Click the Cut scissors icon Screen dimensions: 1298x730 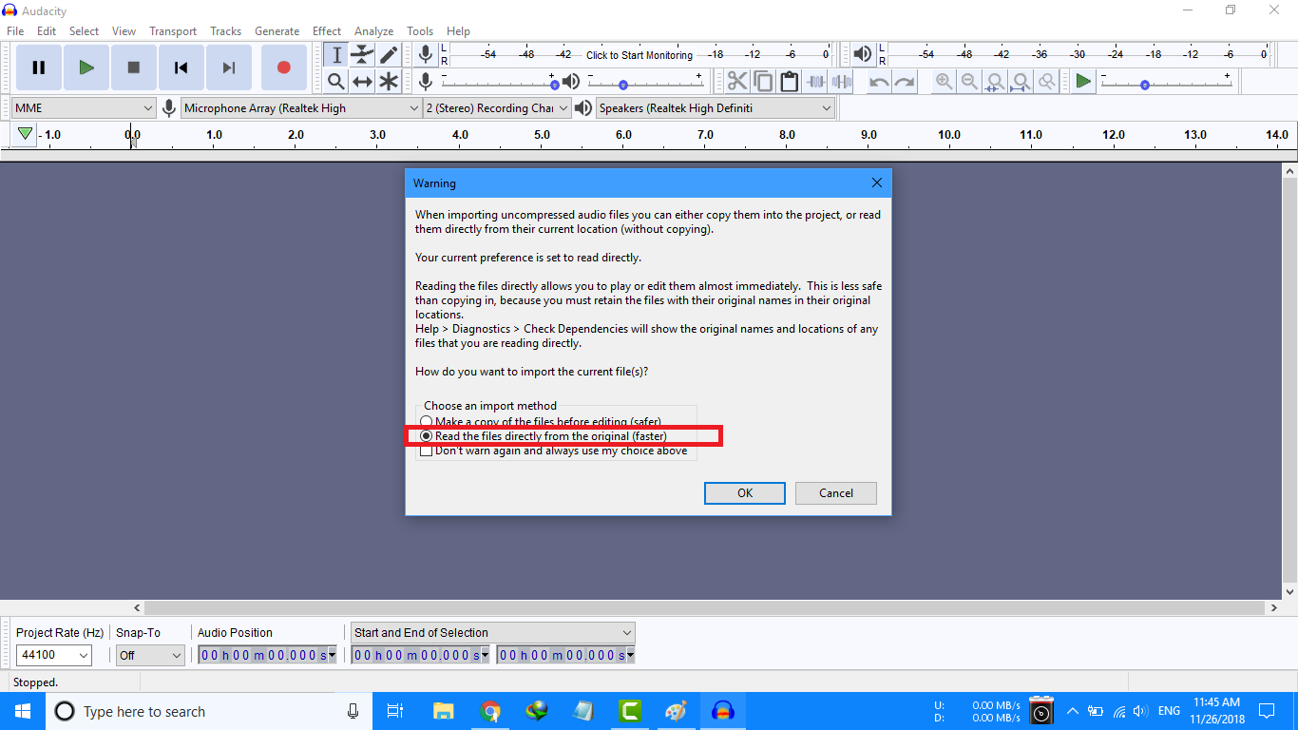(x=737, y=82)
